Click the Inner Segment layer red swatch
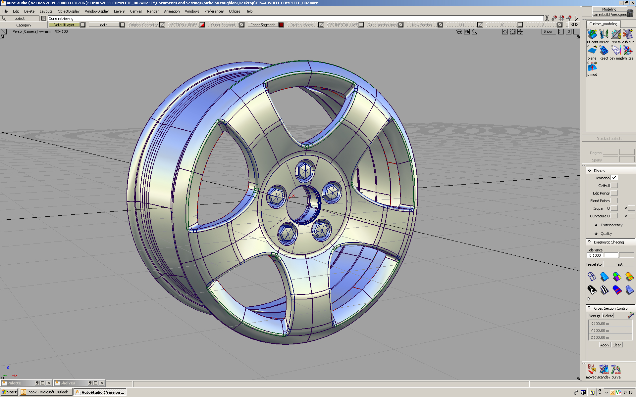The image size is (636, 397). pos(281,25)
